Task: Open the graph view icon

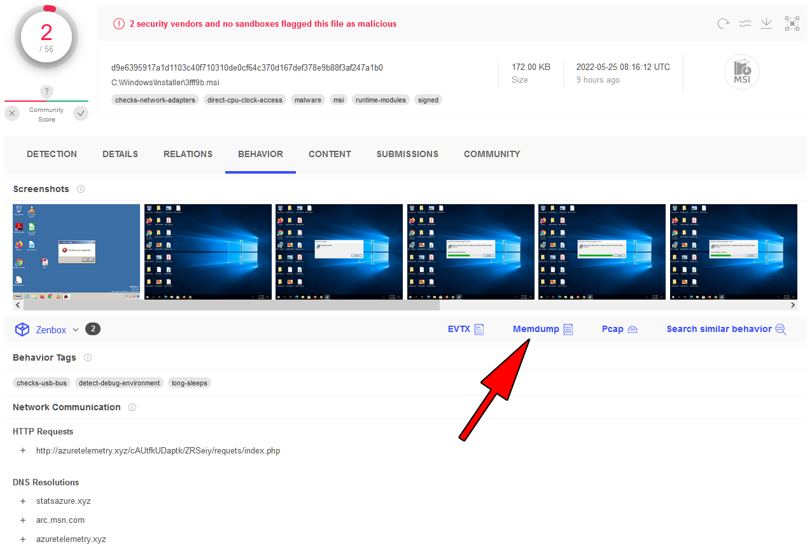Action: (792, 24)
